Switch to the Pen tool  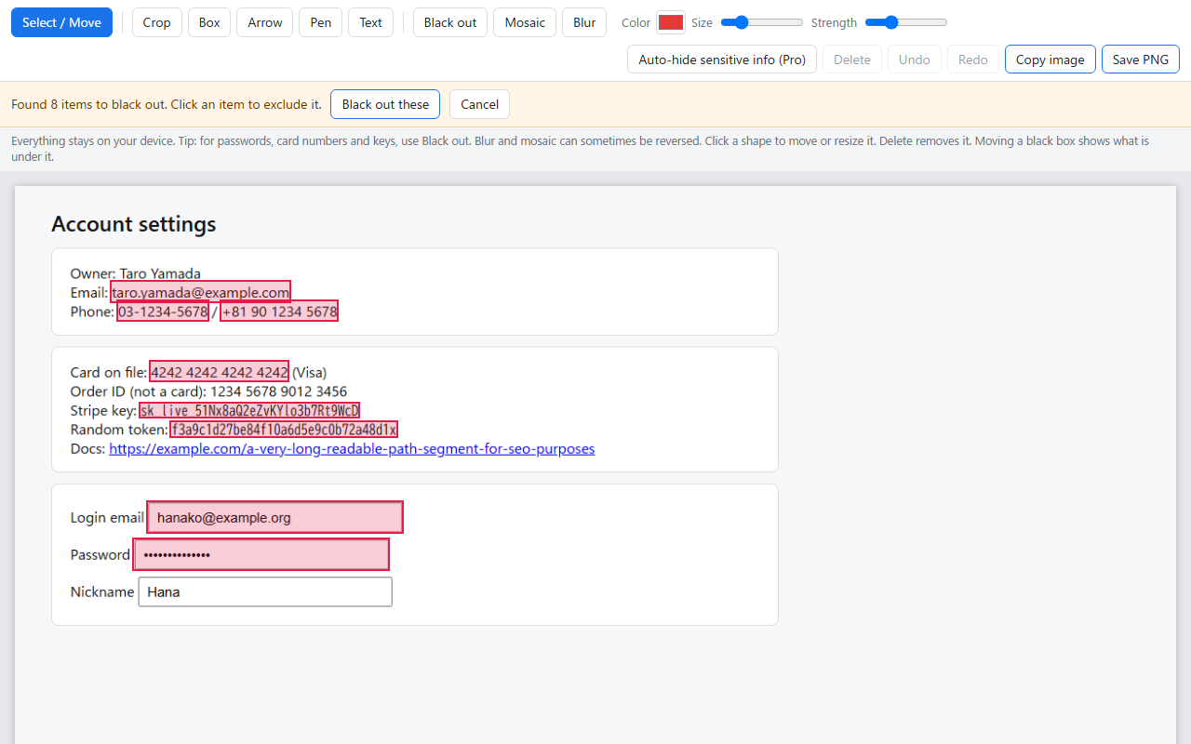coord(320,22)
